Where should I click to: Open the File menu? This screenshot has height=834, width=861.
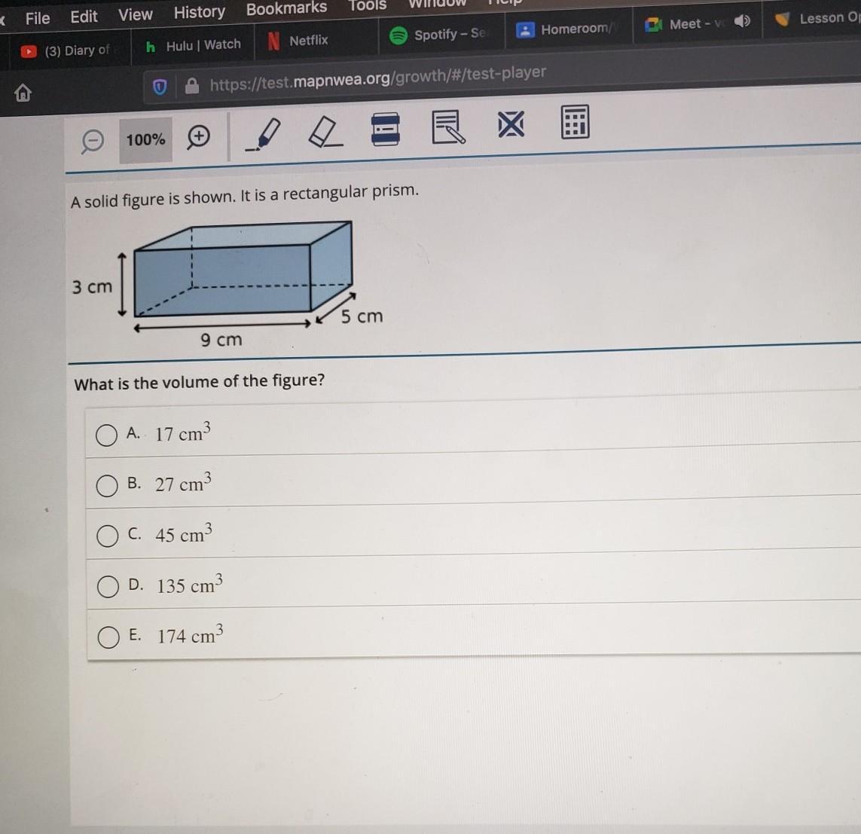[38, 19]
